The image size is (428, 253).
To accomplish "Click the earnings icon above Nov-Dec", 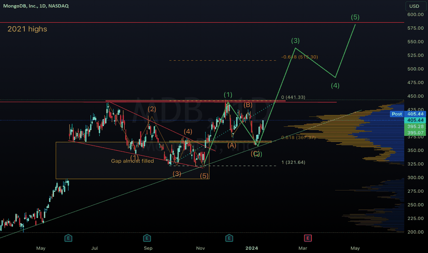I will (229, 238).
